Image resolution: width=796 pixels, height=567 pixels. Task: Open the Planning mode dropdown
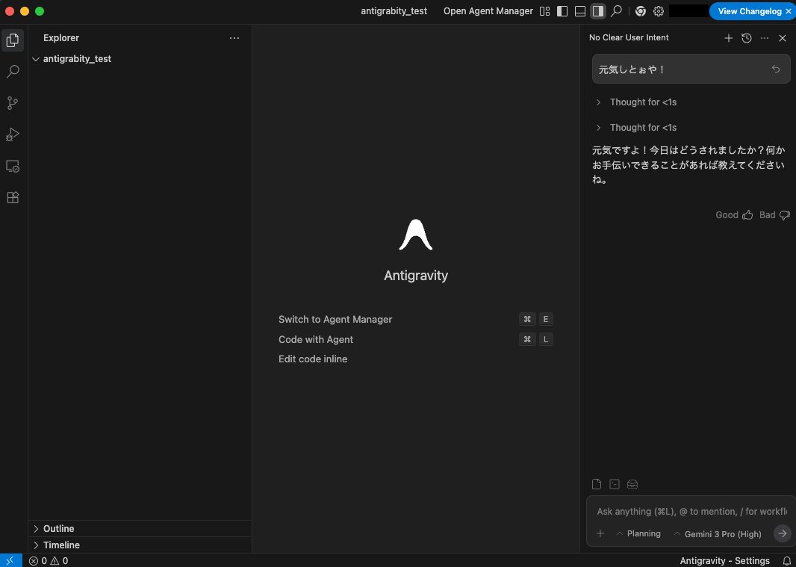tap(638, 533)
